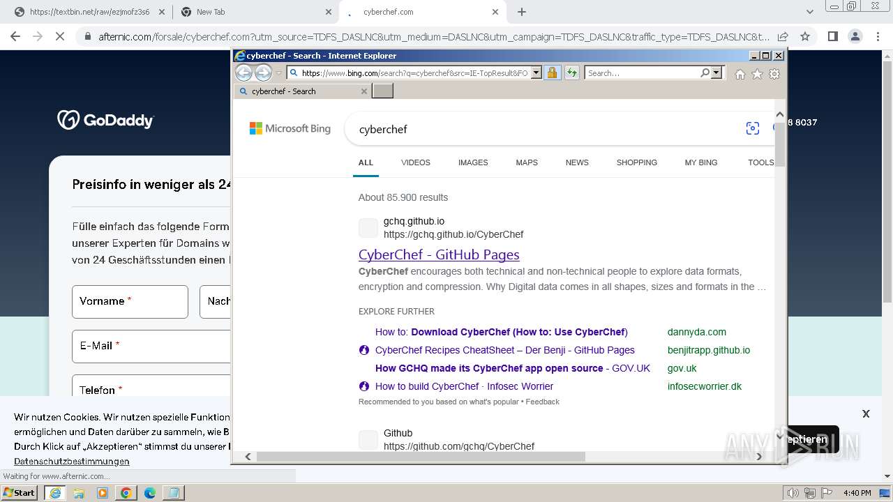Viewport: 893px width, 502px height.
Task: Select the 'cyberchef - Search' IE tab
Action: pyautogui.click(x=303, y=91)
